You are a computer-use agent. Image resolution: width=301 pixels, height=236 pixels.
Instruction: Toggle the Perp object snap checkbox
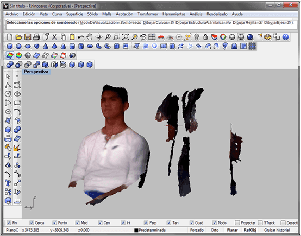[146, 223]
